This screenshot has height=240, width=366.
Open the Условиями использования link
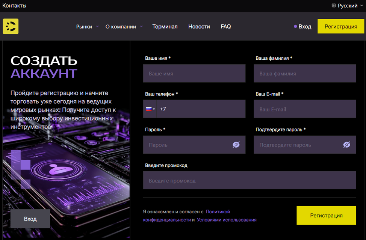(227, 220)
